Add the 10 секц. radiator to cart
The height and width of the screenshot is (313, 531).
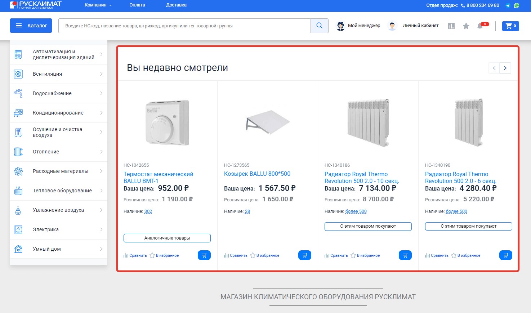pyautogui.click(x=405, y=255)
